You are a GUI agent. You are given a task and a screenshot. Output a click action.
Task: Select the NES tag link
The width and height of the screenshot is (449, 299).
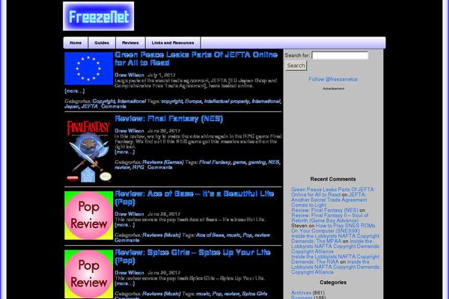273,162
